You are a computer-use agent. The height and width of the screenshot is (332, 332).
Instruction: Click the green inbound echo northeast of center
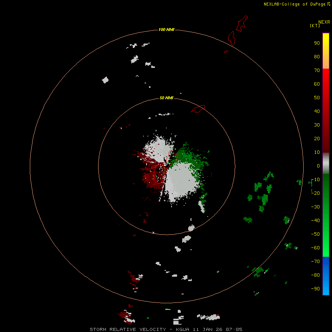(x=189, y=158)
